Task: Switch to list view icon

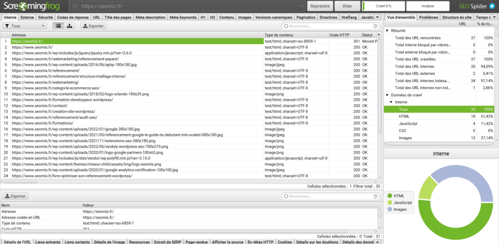Action: click(x=58, y=26)
